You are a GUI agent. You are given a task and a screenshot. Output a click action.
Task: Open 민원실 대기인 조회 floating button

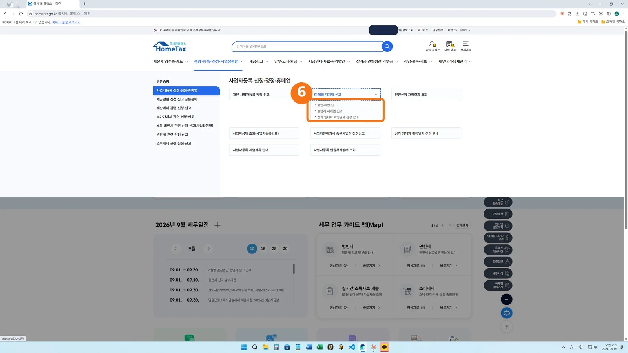click(x=498, y=238)
